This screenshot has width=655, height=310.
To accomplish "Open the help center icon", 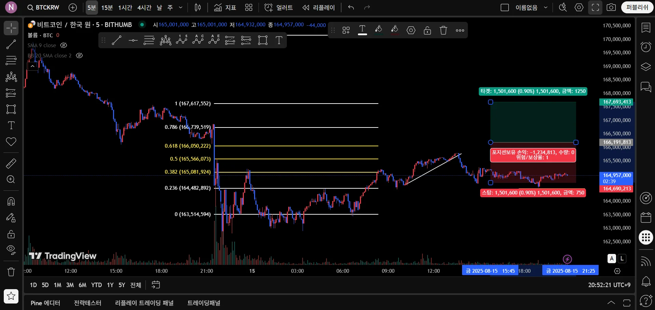I will 646,301.
